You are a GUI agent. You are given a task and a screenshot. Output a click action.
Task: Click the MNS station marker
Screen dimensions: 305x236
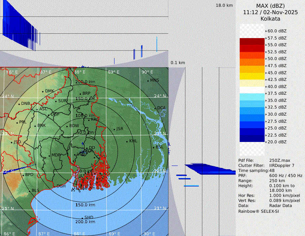[x=148, y=81]
